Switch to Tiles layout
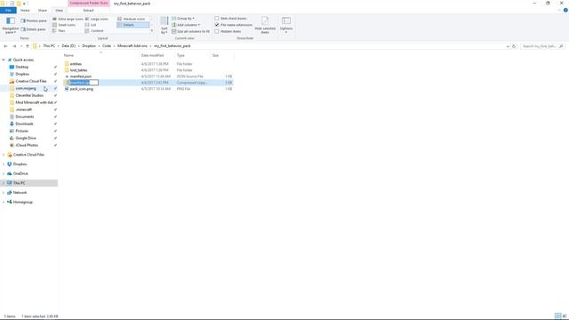 pos(60,31)
